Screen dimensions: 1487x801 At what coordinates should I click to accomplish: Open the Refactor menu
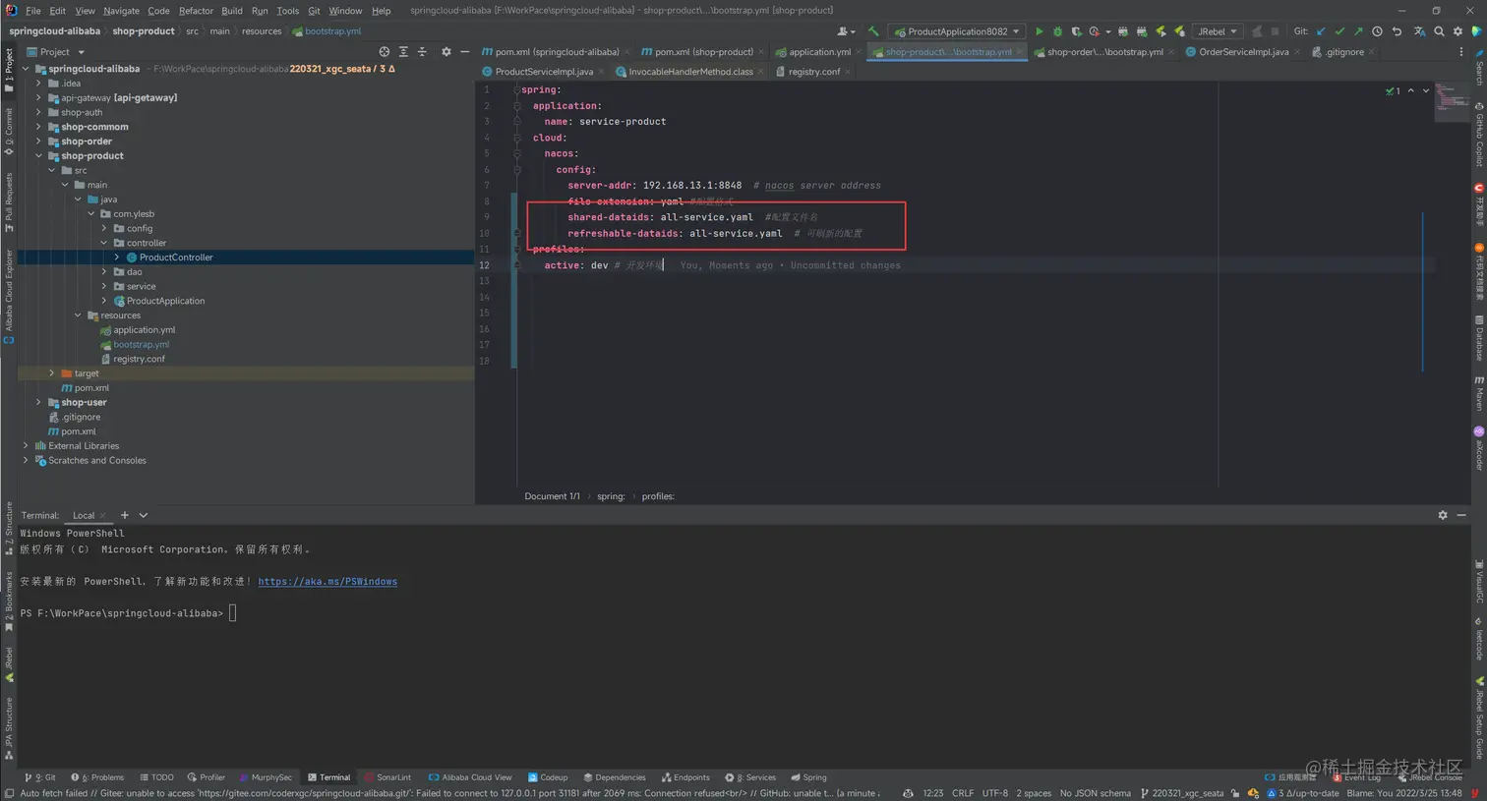(196, 11)
